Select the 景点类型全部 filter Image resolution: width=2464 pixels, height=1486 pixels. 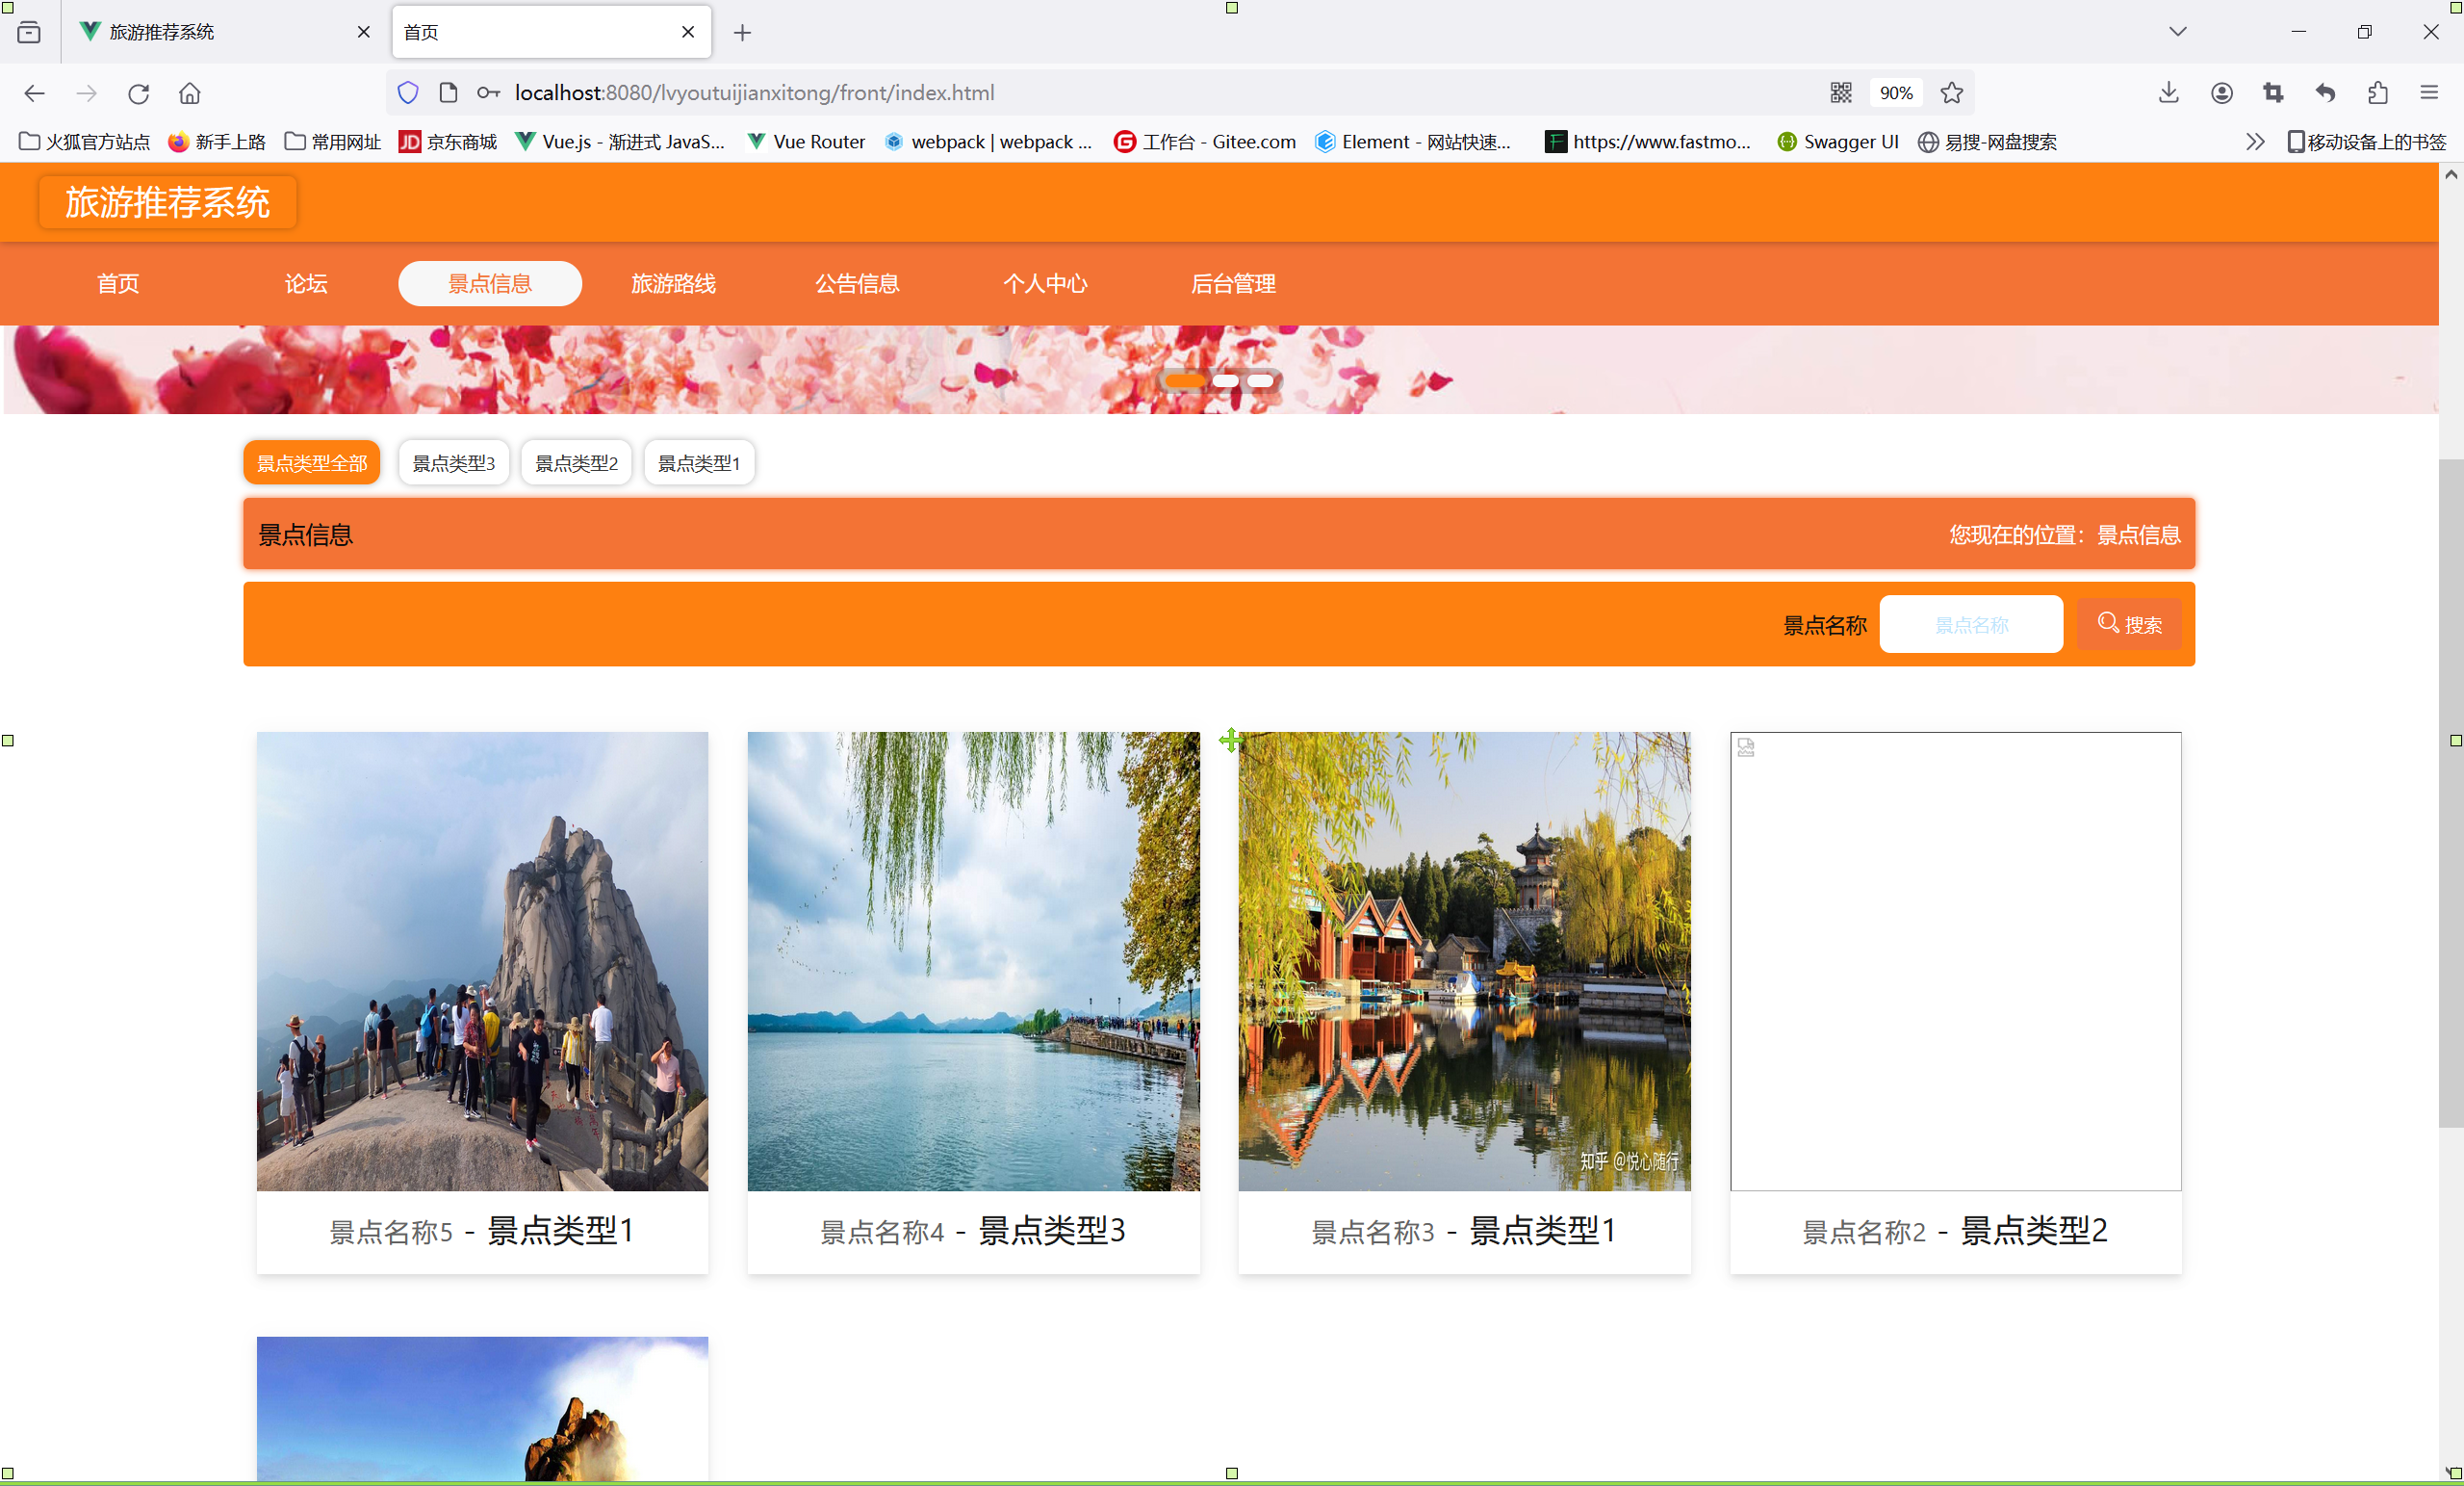(312, 463)
